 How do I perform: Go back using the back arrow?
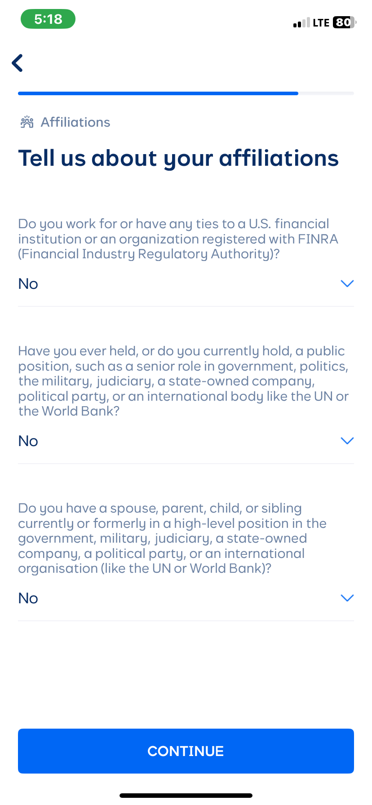click(18, 63)
